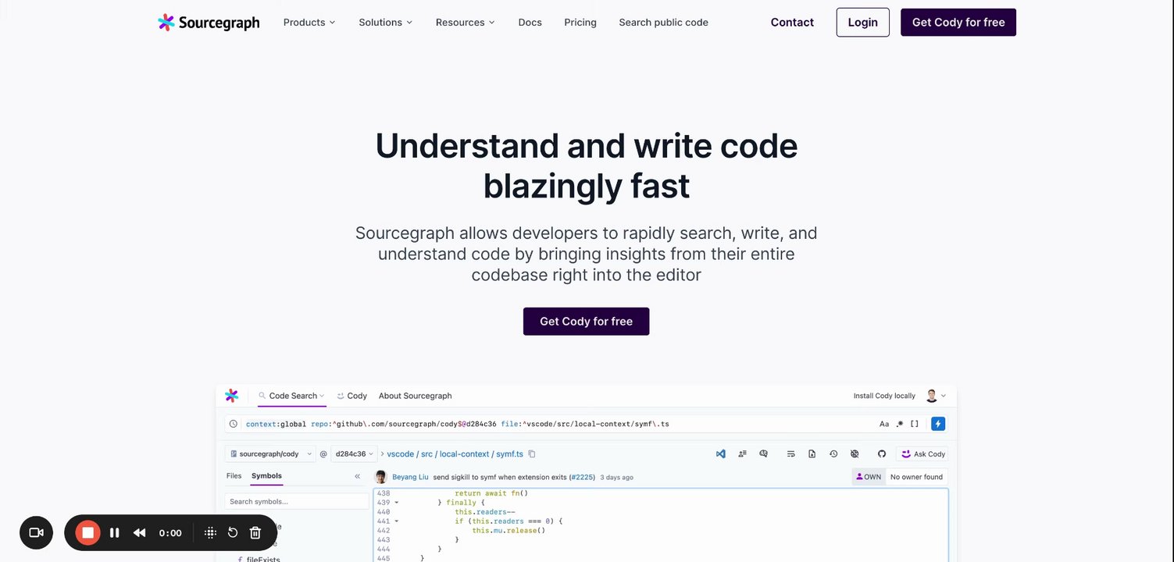Click the OWN ownership button
The height and width of the screenshot is (562, 1174).
[869, 477]
